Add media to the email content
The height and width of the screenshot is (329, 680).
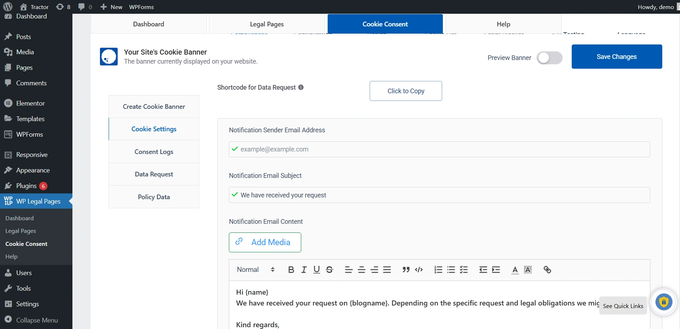point(265,242)
